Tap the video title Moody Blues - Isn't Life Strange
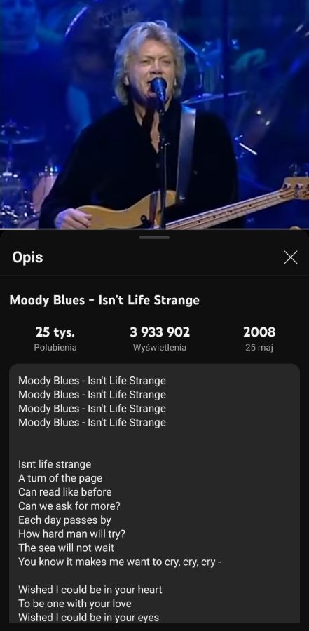The height and width of the screenshot is (631, 309). [104, 300]
